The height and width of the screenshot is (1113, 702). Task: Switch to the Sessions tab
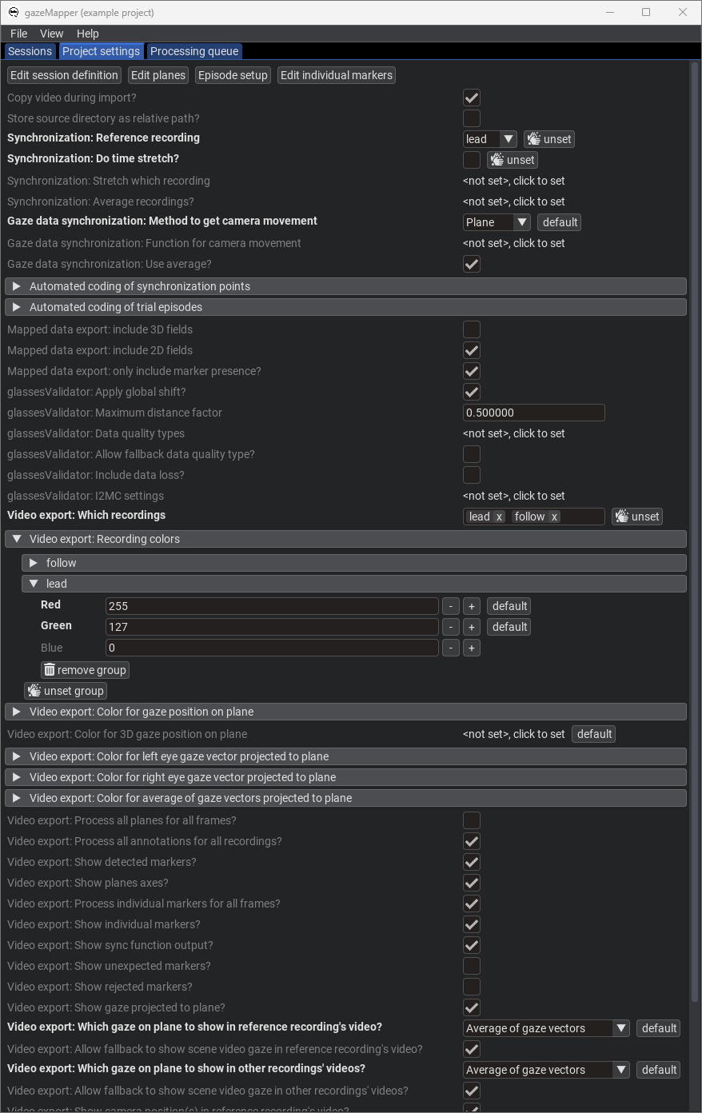click(x=30, y=51)
